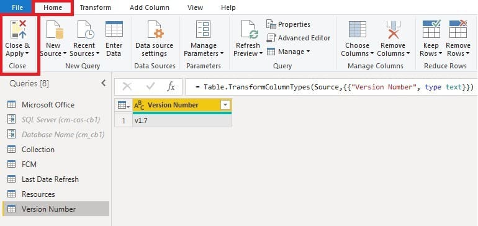Open the Help ribbon tab
478x226 pixels.
pyautogui.click(x=228, y=7)
